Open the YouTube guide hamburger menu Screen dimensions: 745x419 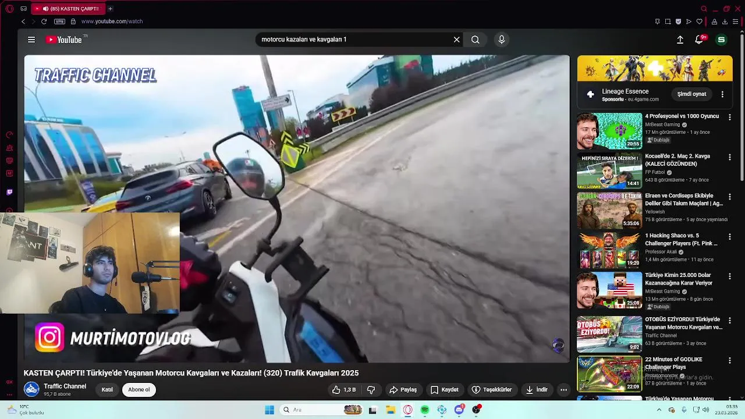[31, 40]
